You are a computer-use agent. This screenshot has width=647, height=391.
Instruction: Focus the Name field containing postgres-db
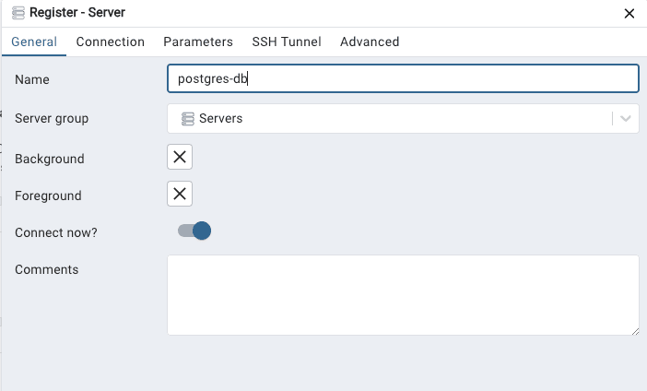pyautogui.click(x=403, y=78)
